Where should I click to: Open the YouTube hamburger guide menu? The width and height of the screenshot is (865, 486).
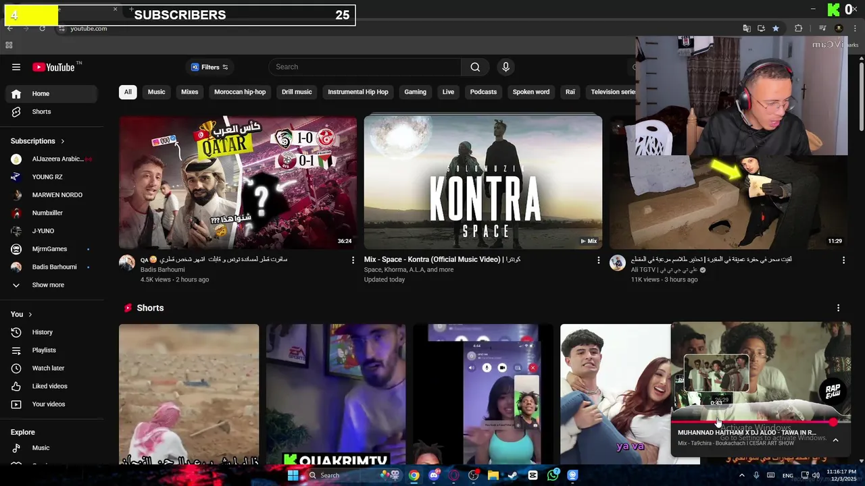point(16,67)
